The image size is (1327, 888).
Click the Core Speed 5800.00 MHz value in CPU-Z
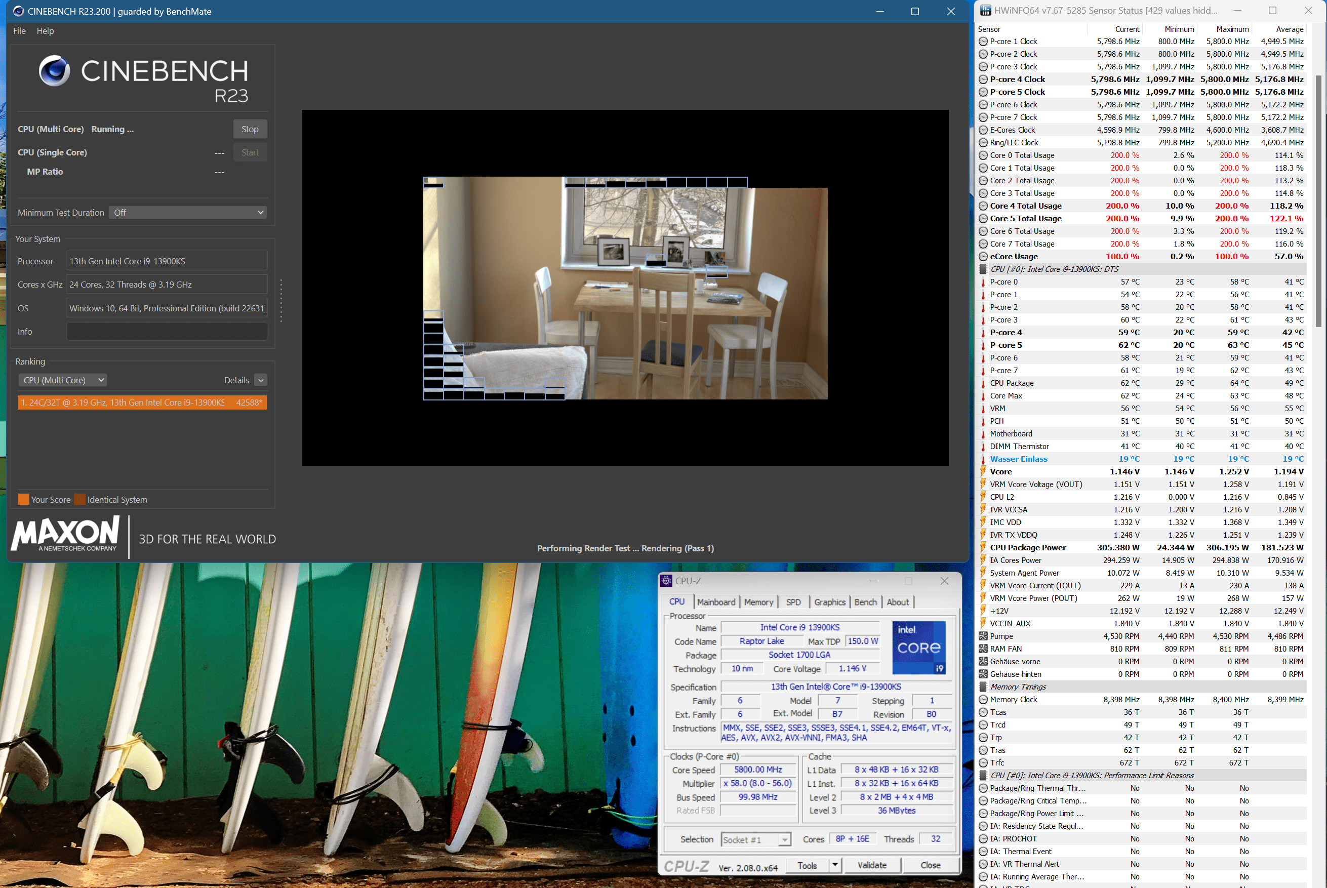pyautogui.click(x=758, y=770)
